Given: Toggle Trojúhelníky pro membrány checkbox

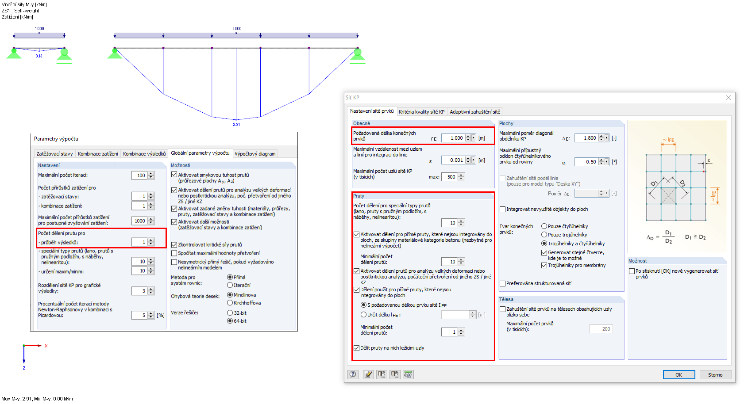Looking at the screenshot, I should (544, 265).
